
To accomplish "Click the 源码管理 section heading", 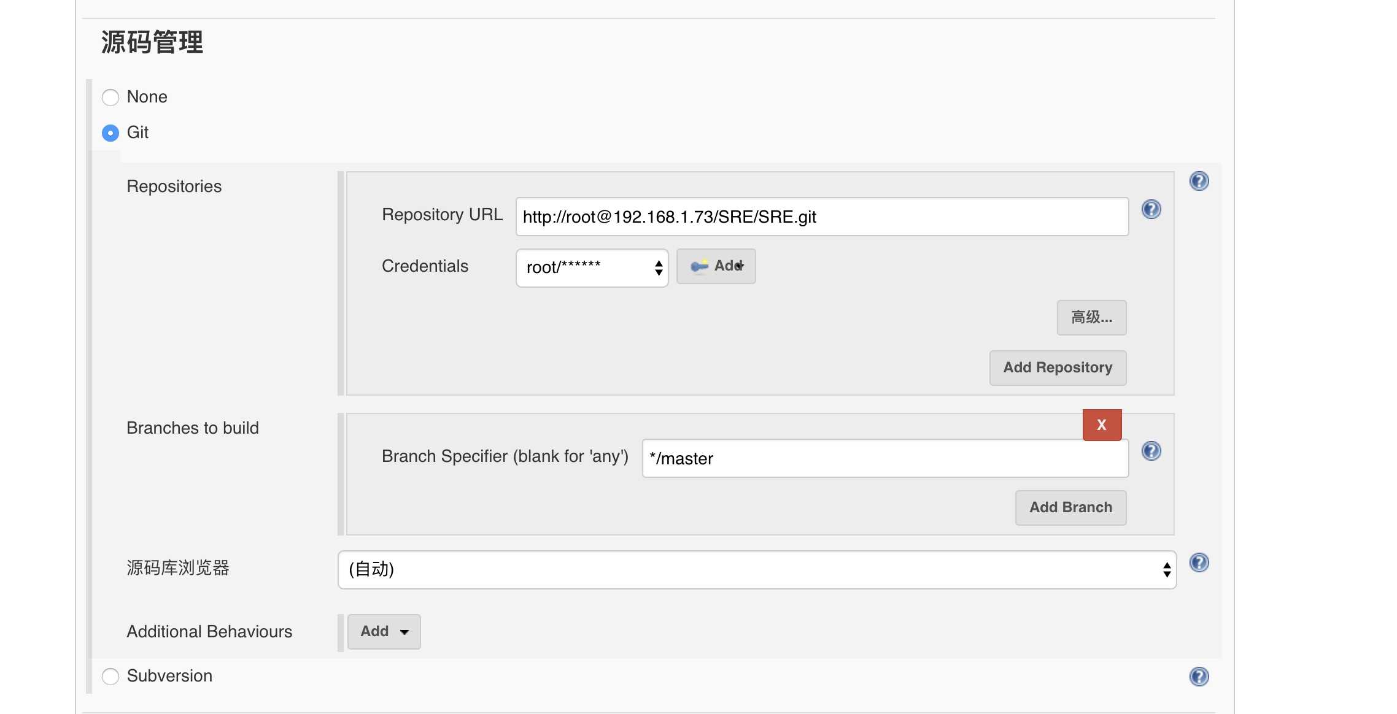I will point(152,42).
